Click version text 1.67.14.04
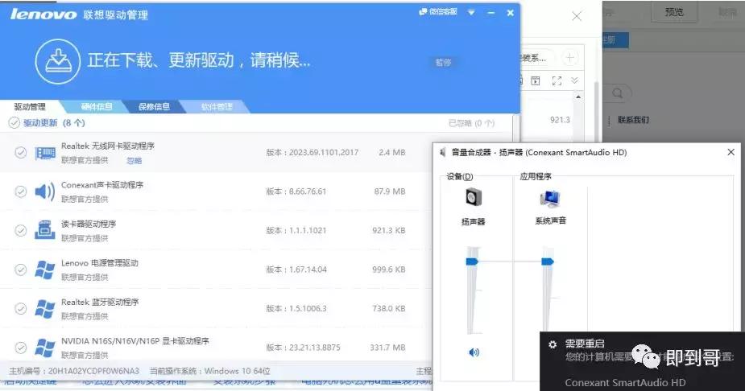The width and height of the screenshot is (745, 391). coord(308,270)
